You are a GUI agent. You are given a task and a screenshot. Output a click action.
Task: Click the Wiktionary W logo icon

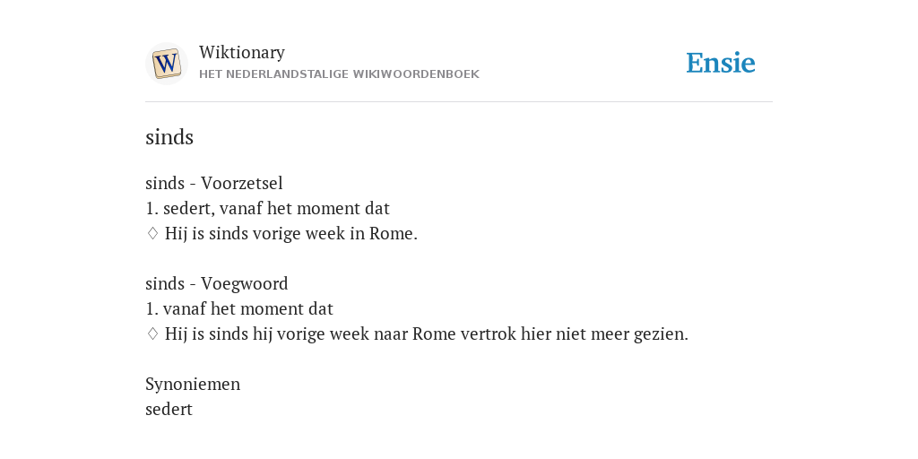(x=166, y=64)
